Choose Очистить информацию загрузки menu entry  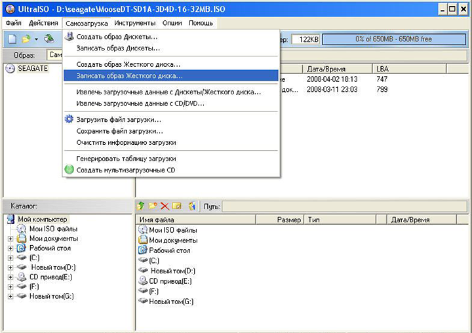click(x=171, y=142)
